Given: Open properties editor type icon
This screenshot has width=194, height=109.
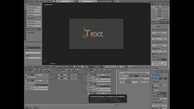Looking at the screenshot, I should coord(153,23).
